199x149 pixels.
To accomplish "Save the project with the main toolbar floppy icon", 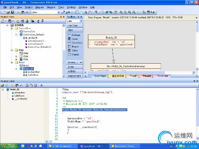I will click(x=12, y=12).
